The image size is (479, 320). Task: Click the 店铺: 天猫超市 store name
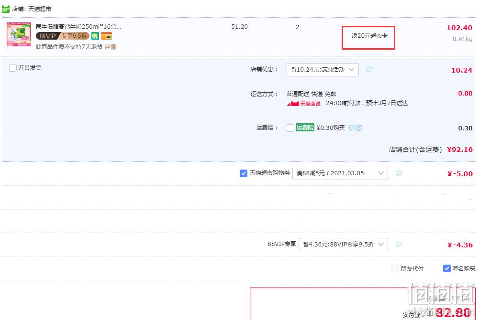(x=32, y=9)
